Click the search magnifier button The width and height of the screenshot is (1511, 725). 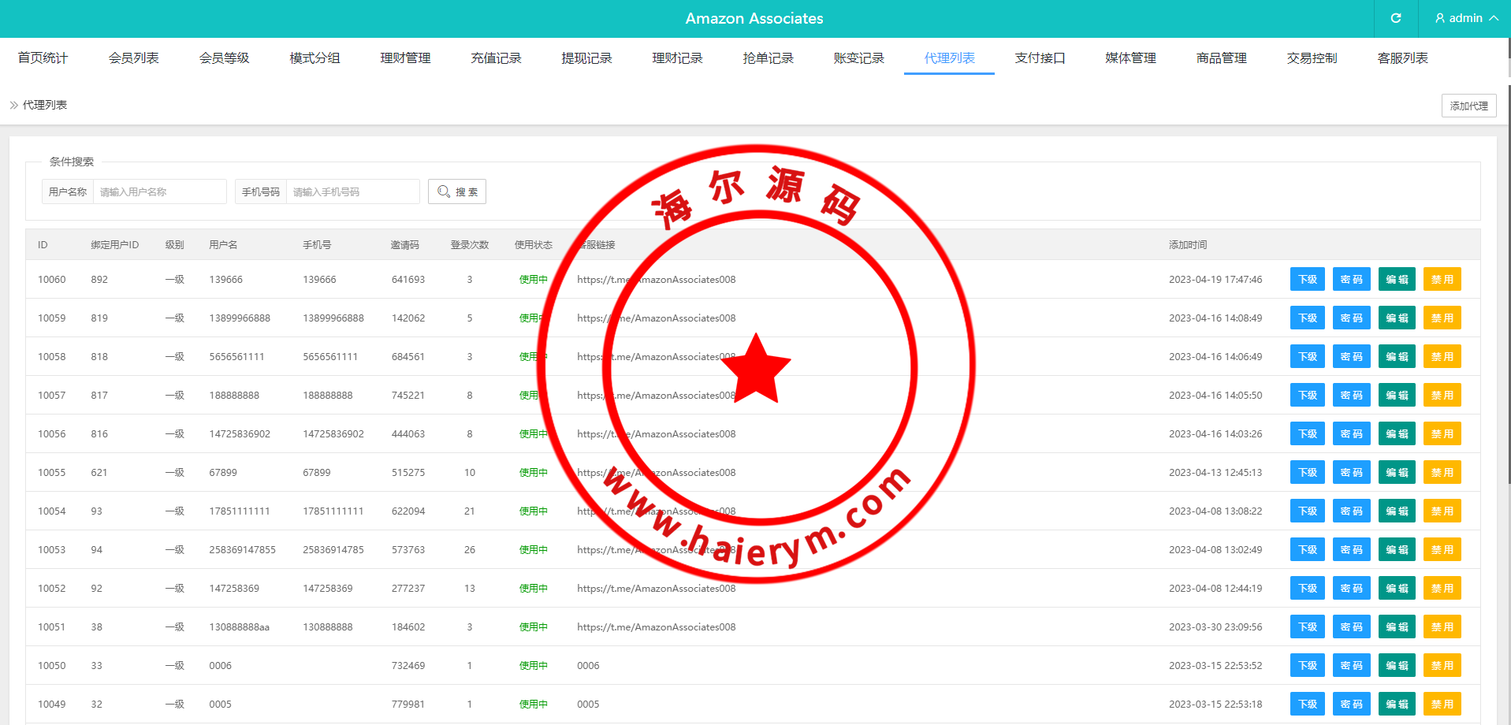click(457, 191)
